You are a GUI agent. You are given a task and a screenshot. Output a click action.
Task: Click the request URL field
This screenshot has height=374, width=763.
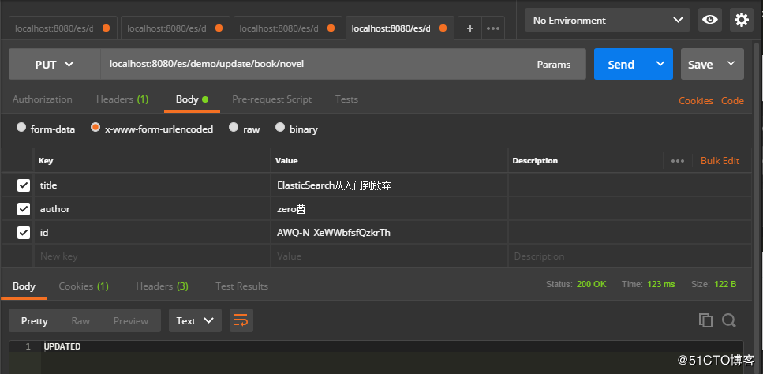pyautogui.click(x=311, y=65)
